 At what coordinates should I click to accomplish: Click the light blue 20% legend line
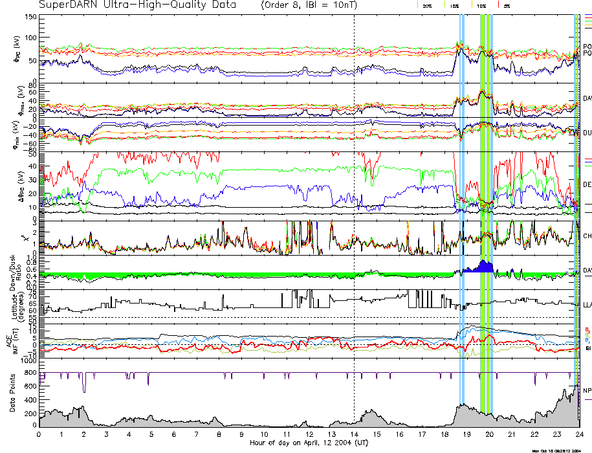click(x=417, y=5)
